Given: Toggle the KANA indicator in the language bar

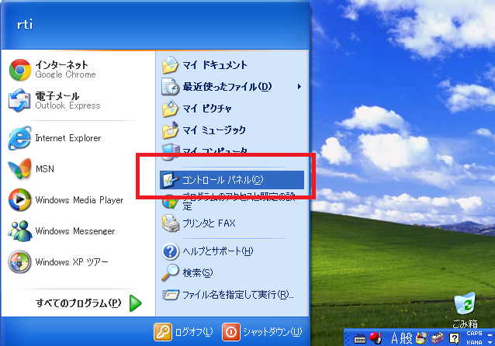Looking at the screenshot, I should click(x=474, y=342).
